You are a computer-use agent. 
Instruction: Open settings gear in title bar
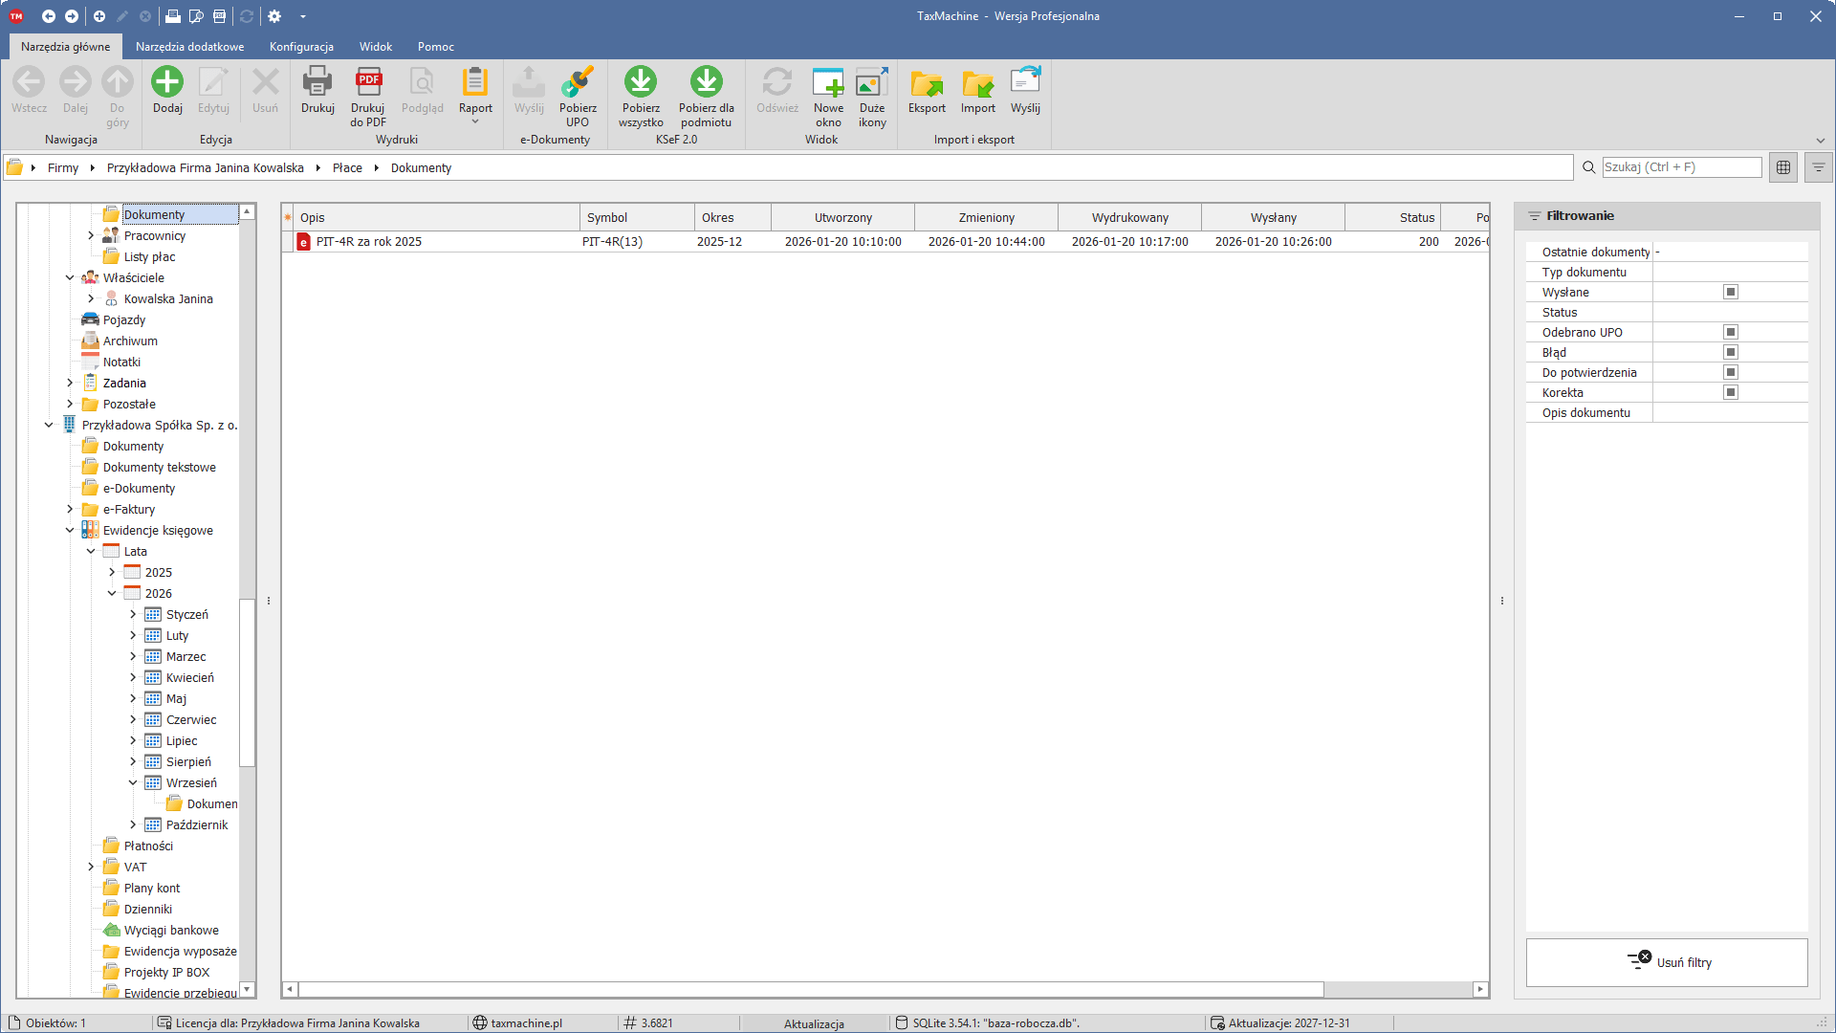click(x=274, y=16)
